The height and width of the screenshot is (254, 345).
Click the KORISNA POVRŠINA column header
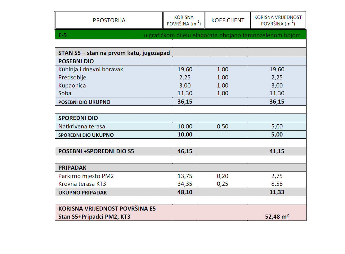(184, 20)
